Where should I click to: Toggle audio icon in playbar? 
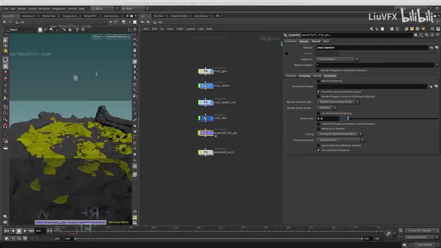click(x=13, y=238)
